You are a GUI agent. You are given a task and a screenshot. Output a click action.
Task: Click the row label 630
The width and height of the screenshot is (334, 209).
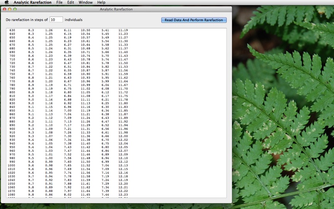pos(12,30)
